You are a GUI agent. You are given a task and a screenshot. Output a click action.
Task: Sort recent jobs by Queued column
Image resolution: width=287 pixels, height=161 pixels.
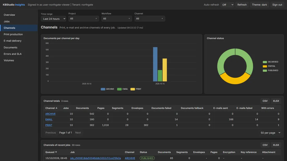[x=51, y=152]
